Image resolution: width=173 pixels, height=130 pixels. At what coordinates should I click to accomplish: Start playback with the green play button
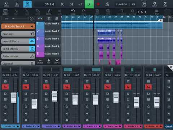[x=89, y=4]
